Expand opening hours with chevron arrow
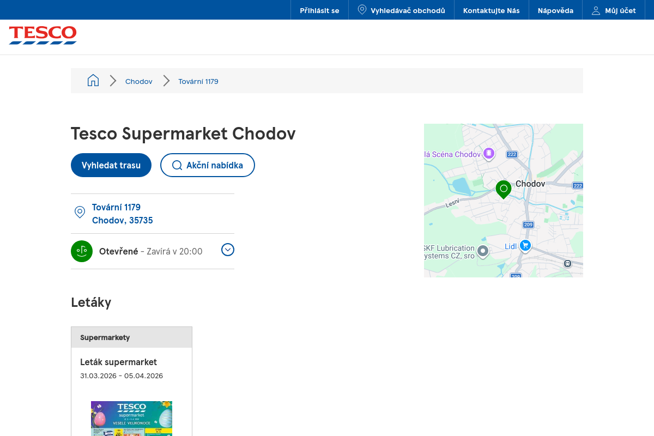This screenshot has height=436, width=654. click(228, 250)
